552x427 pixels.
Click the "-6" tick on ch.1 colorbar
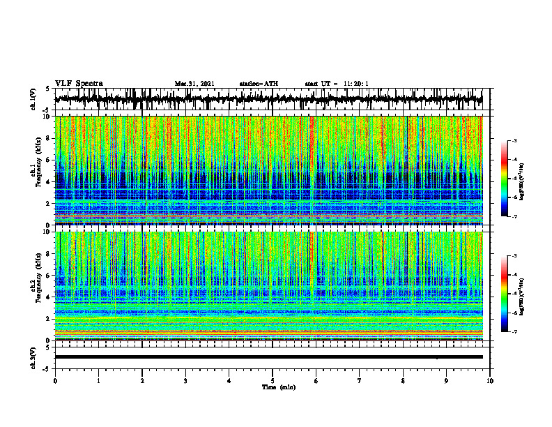514,197
